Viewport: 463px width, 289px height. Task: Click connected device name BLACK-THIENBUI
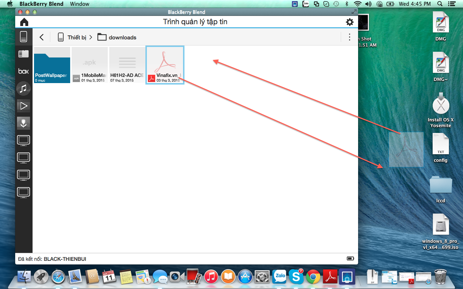65,259
